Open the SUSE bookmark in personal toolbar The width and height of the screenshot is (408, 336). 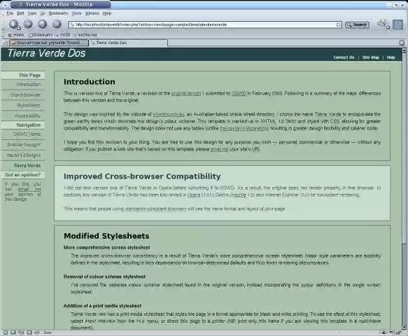click(x=63, y=34)
